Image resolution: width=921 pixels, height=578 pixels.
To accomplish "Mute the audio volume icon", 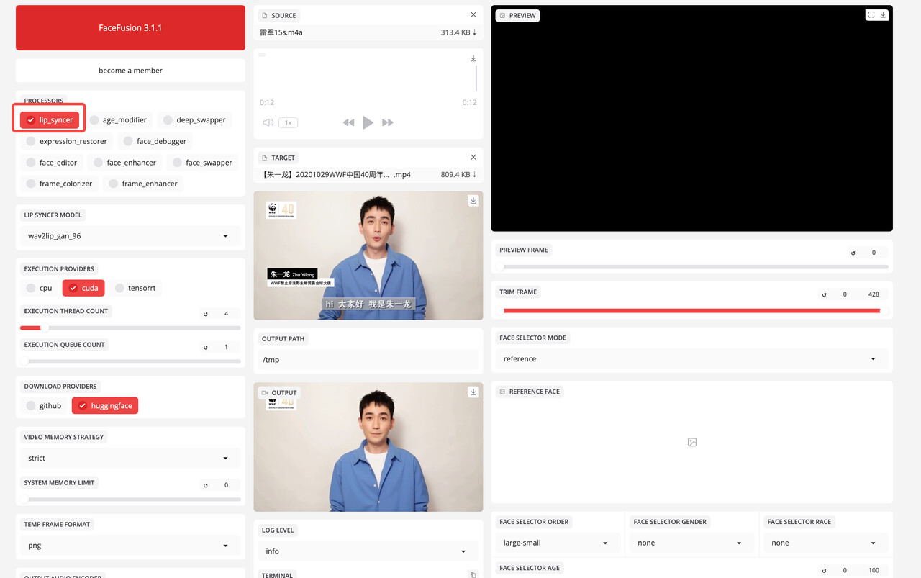I will (x=268, y=122).
